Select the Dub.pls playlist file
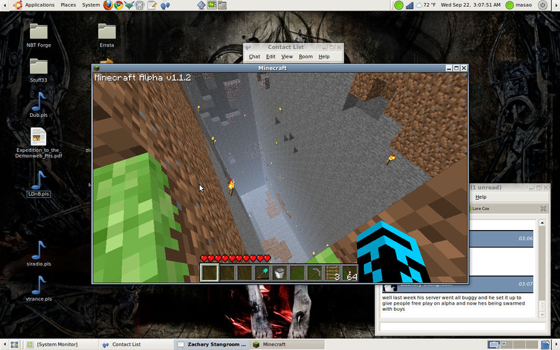The height and width of the screenshot is (350, 560). pyautogui.click(x=39, y=105)
